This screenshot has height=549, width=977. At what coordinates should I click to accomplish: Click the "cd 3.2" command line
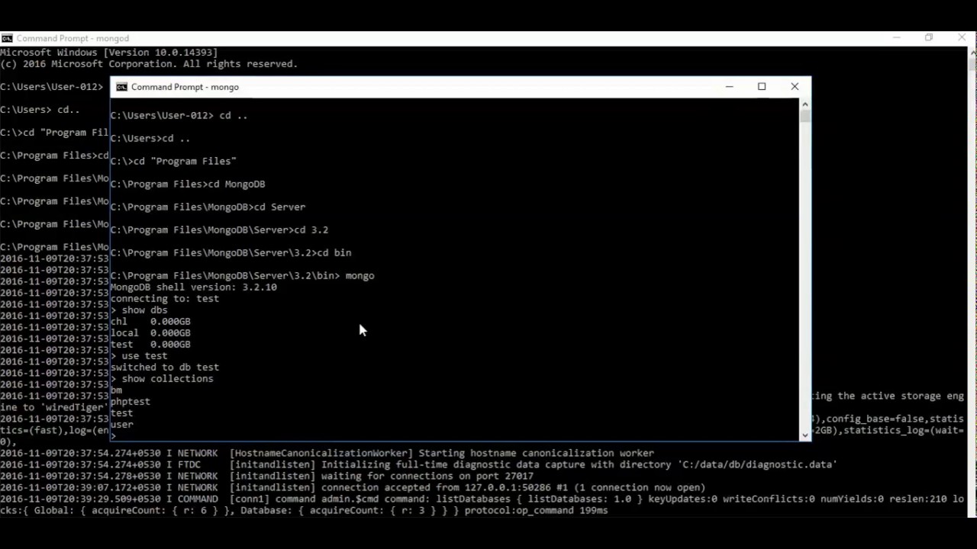click(219, 230)
